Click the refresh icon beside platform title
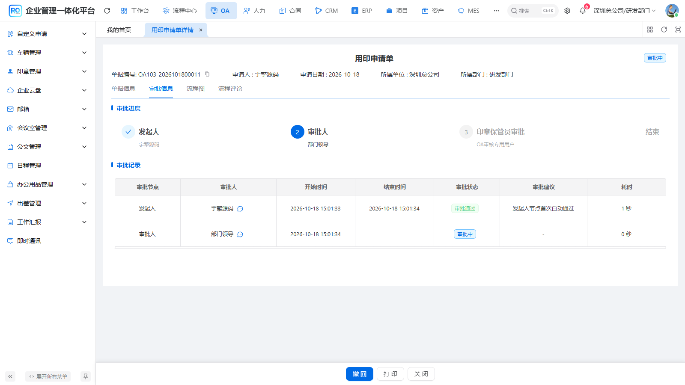 click(107, 11)
